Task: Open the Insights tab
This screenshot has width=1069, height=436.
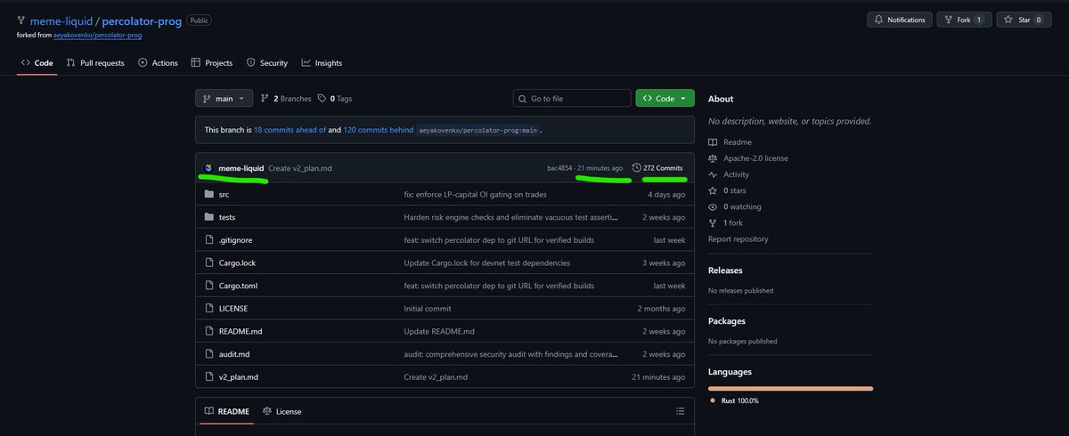Action: [x=322, y=63]
